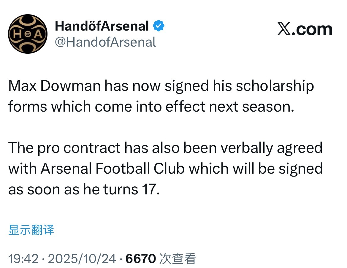The height and width of the screenshot is (268, 347).
Task: Click the ".com" text beside X logo
Action: point(312,29)
